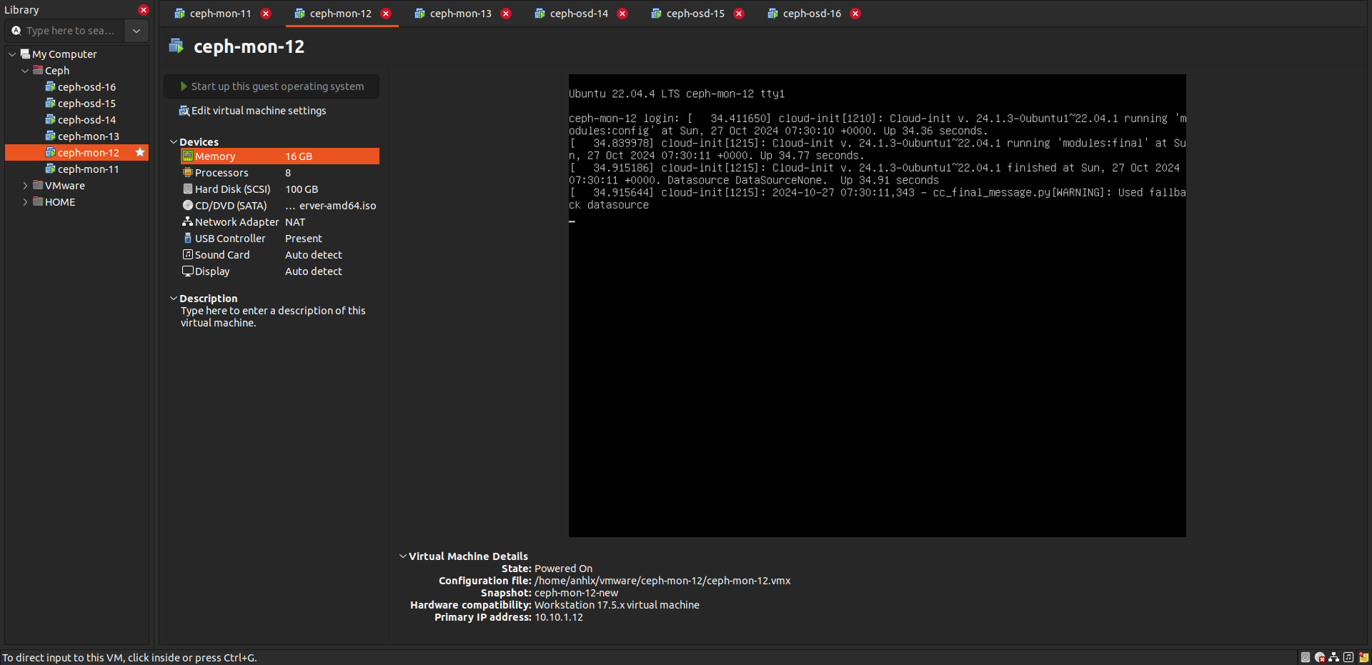
Task: Expand the VMware folder in library tree
Action: click(x=26, y=186)
